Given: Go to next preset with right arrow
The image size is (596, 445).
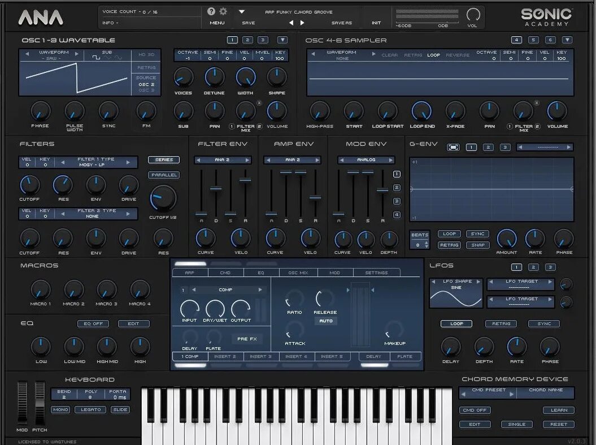Looking at the screenshot, I should [302, 23].
